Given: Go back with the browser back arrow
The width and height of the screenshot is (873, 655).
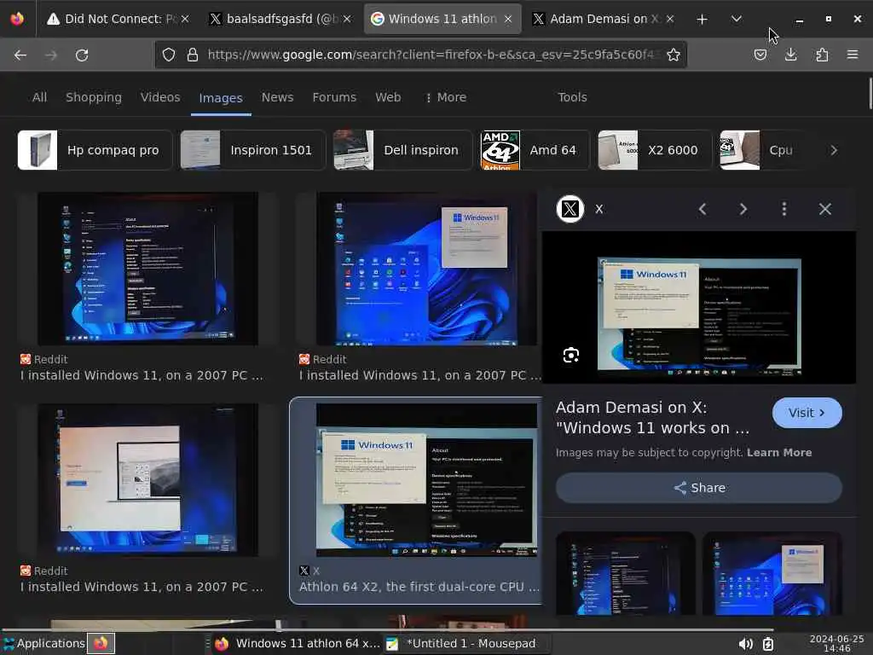Looking at the screenshot, I should 20,55.
